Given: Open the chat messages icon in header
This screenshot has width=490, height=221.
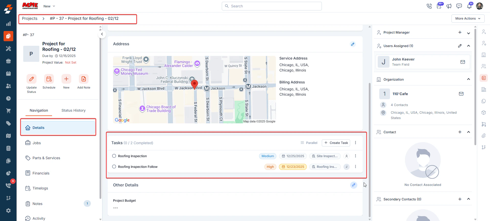Looking at the screenshot, I should 459,6.
